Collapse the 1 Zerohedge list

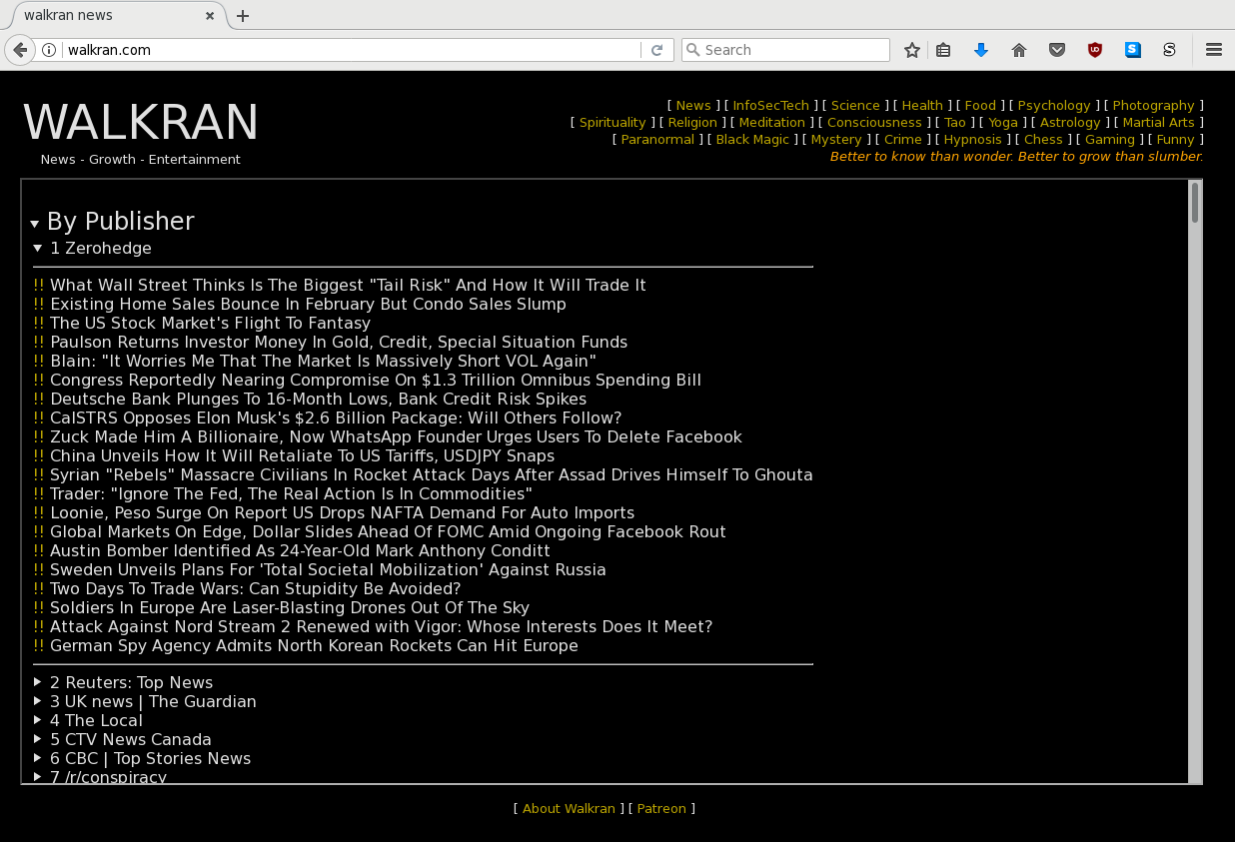pos(92,248)
